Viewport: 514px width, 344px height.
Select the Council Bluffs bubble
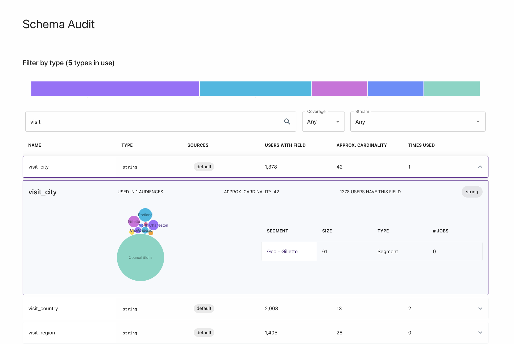(140, 257)
